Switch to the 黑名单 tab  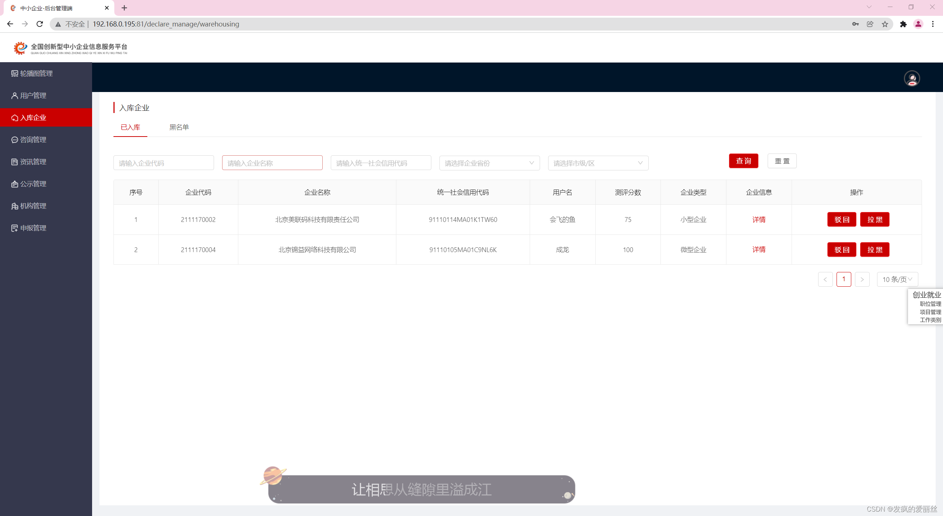tap(179, 127)
